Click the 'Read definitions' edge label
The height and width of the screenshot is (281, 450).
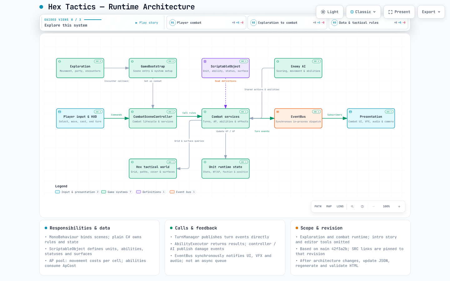pos(226,81)
